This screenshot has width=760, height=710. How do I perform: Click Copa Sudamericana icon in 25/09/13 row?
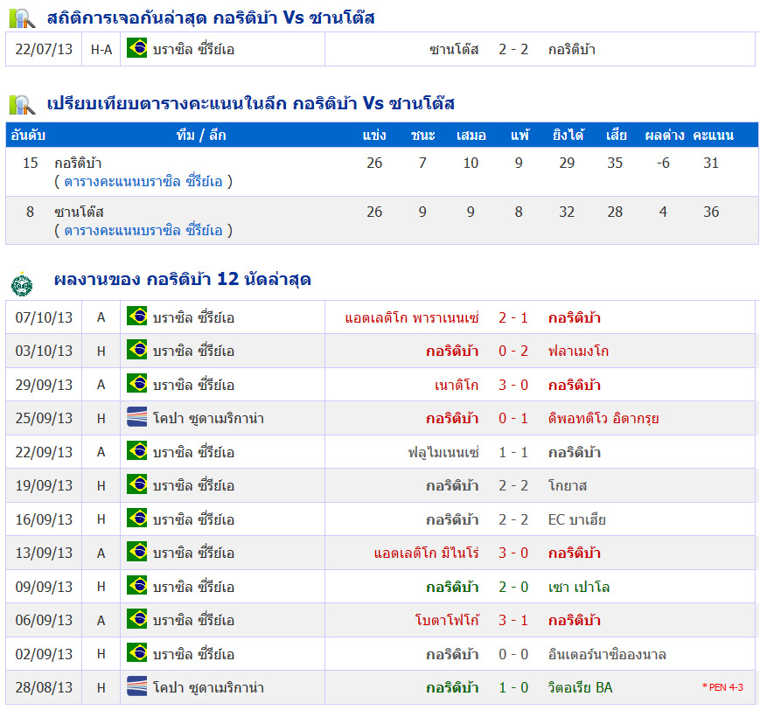[x=136, y=417]
